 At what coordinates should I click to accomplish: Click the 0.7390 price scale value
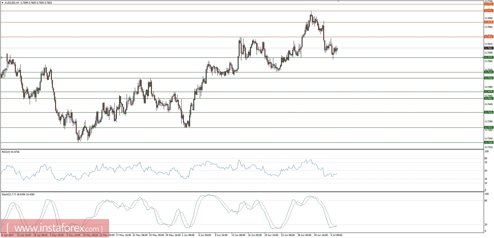(x=489, y=121)
